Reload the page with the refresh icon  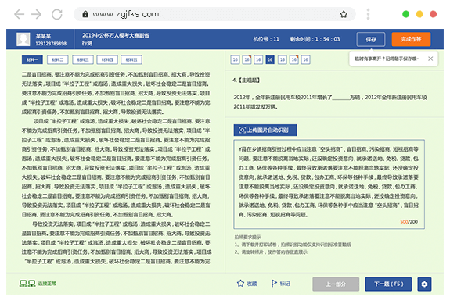coord(57,14)
